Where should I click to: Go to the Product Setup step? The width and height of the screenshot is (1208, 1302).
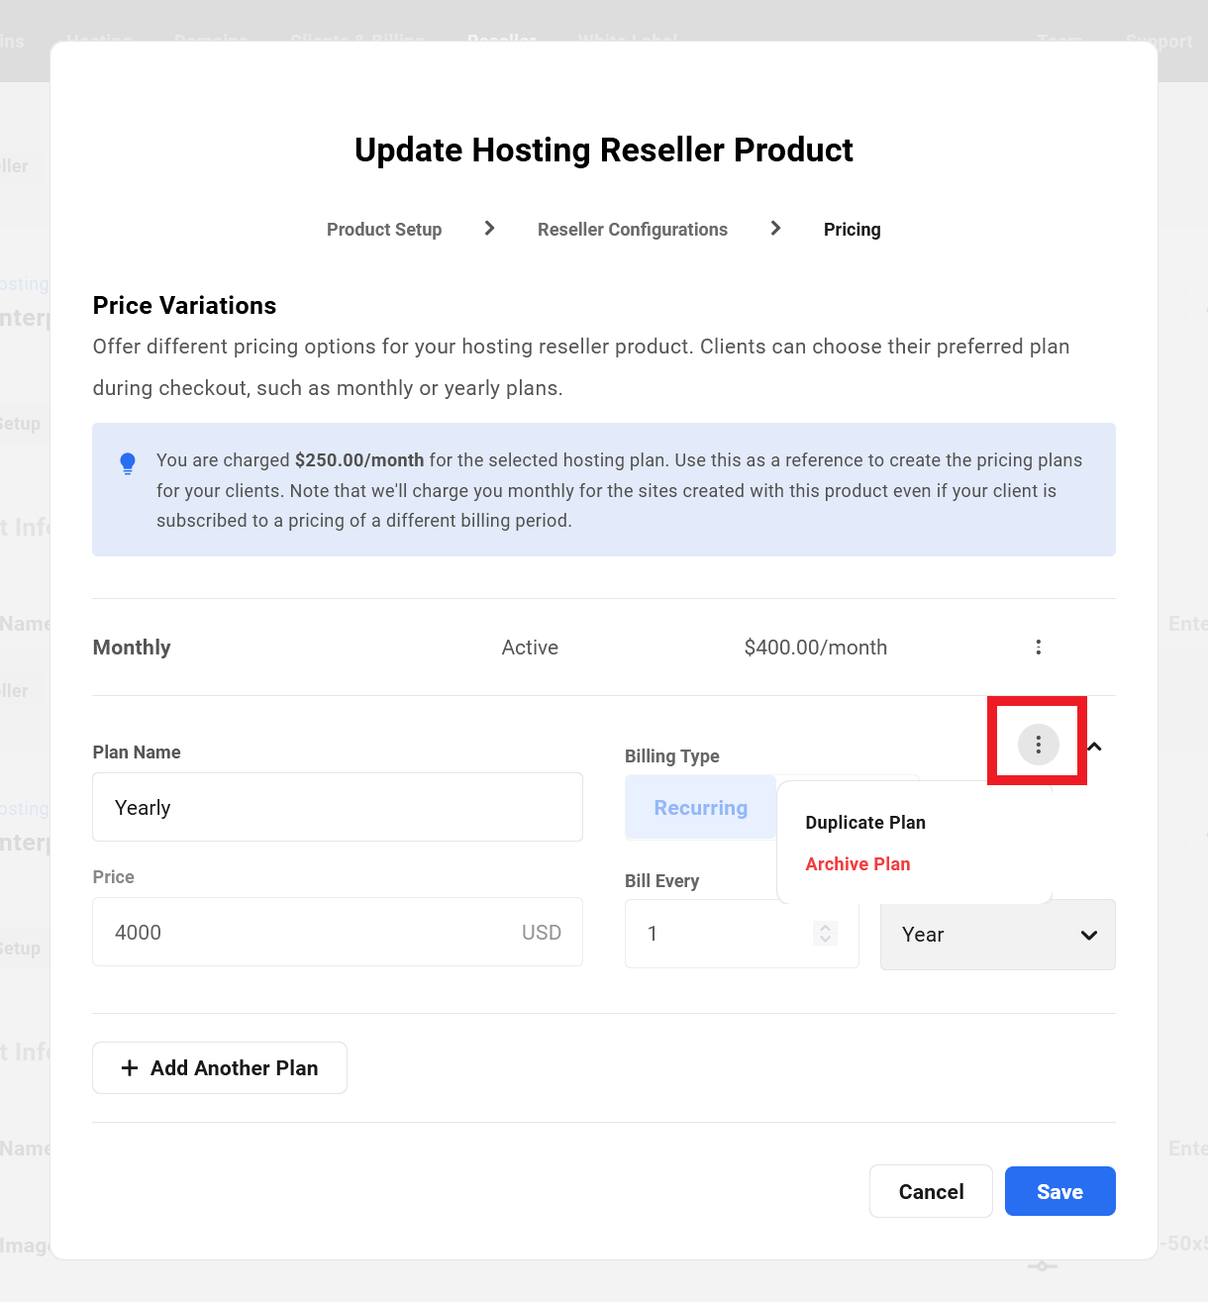click(384, 230)
